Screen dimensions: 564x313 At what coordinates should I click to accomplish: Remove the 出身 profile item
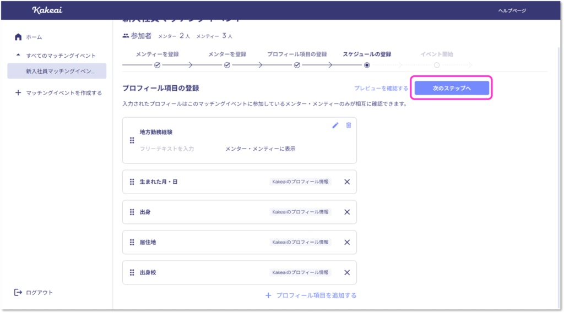[x=347, y=212]
